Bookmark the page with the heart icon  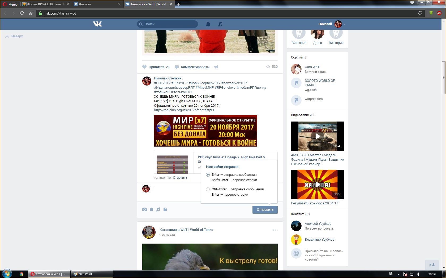420,13
